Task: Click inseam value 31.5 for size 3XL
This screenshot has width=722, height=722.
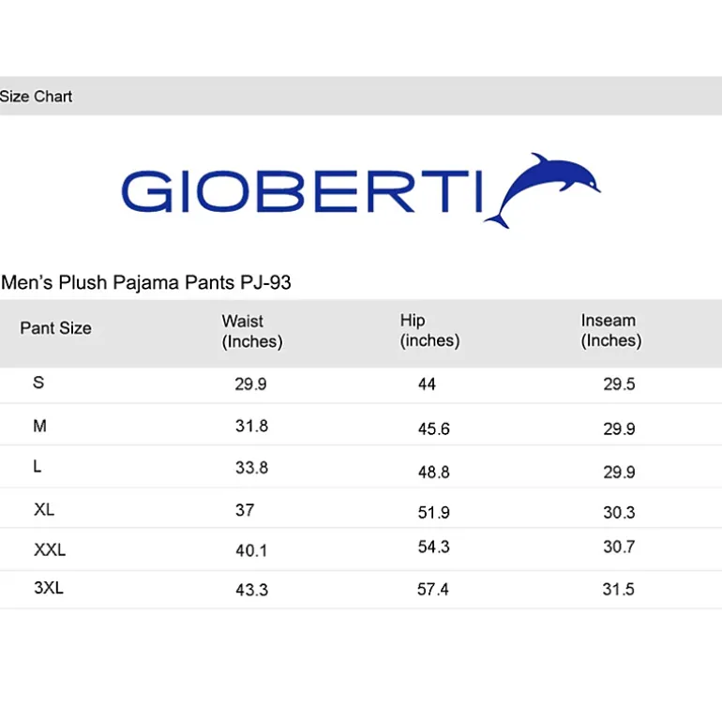Action: click(x=619, y=589)
